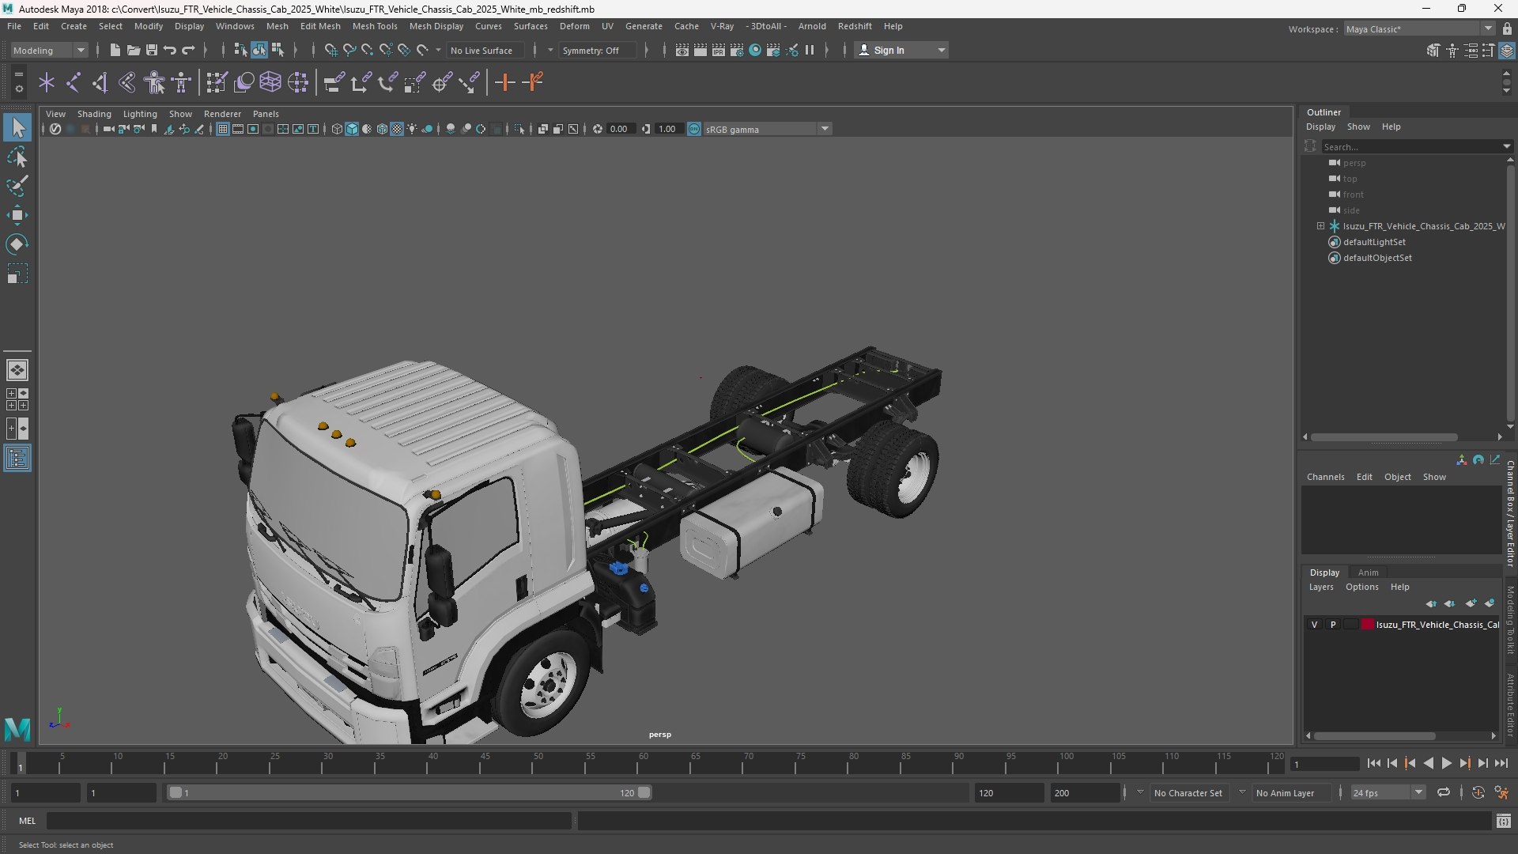
Task: Click the Open Scene folder icon
Action: click(x=133, y=50)
